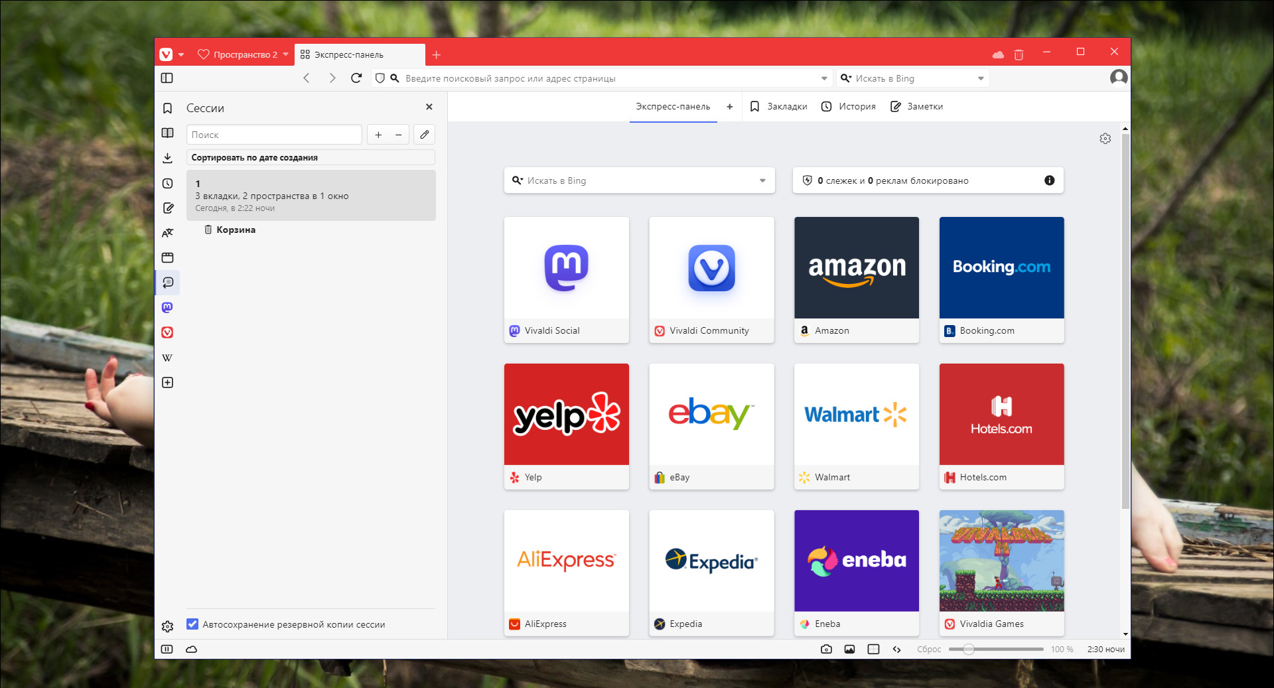The width and height of the screenshot is (1274, 688).
Task: Toggle the side panel icon in the address bar
Action: [x=167, y=78]
